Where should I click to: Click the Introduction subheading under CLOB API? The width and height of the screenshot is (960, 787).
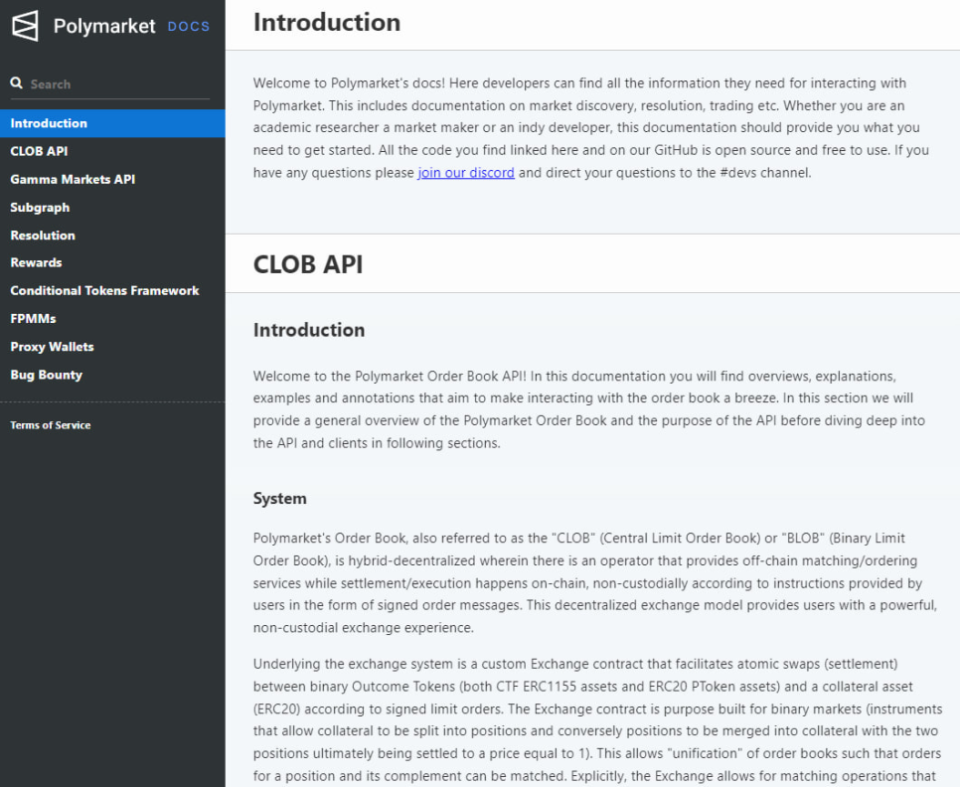[309, 330]
